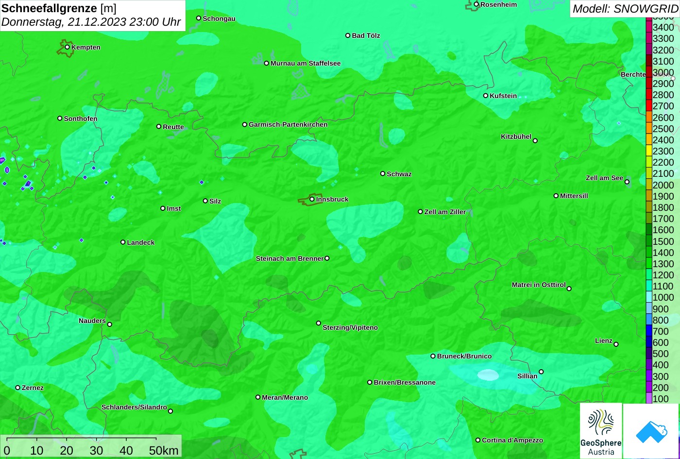Click the Zell am Ziller marker
680x459 pixels.
coord(421,212)
